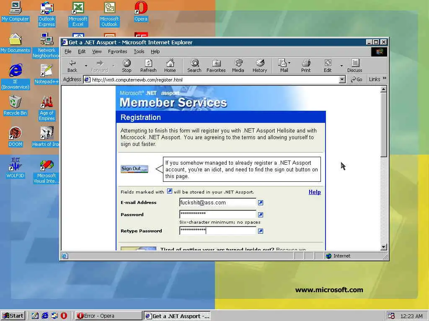Viewport: 429px width, 321px height.
Task: Switch to the Error - Opera taskbar window
Action: [109, 316]
